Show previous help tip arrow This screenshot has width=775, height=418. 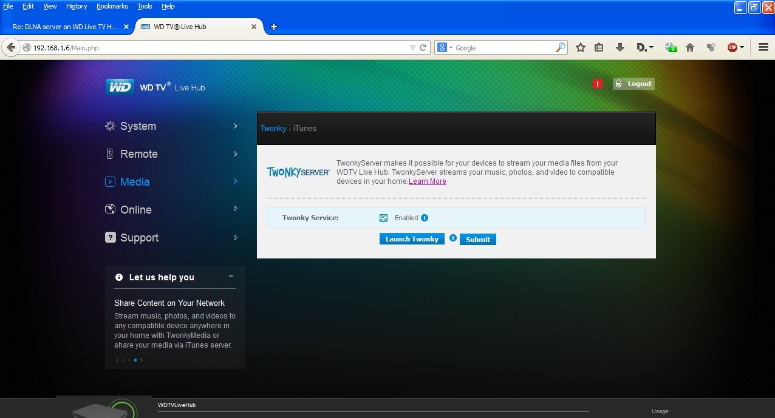[x=117, y=360]
